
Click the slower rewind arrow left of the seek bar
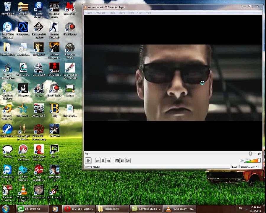click(x=87, y=154)
